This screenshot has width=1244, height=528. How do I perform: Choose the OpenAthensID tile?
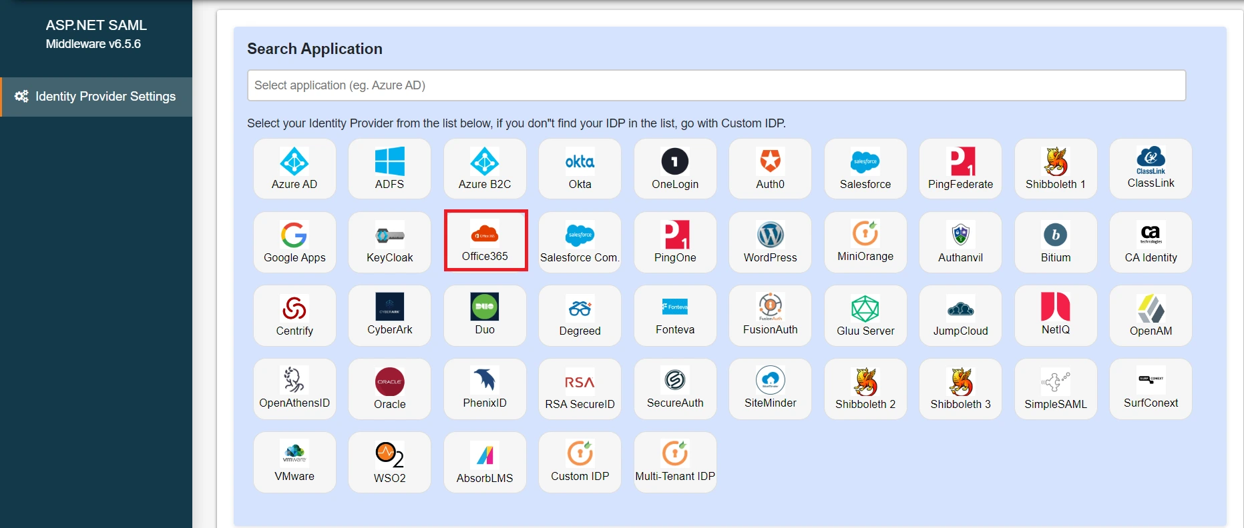(294, 389)
